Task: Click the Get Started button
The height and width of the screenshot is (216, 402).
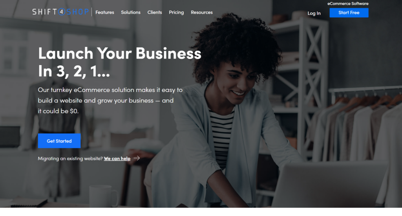Action: (59, 141)
